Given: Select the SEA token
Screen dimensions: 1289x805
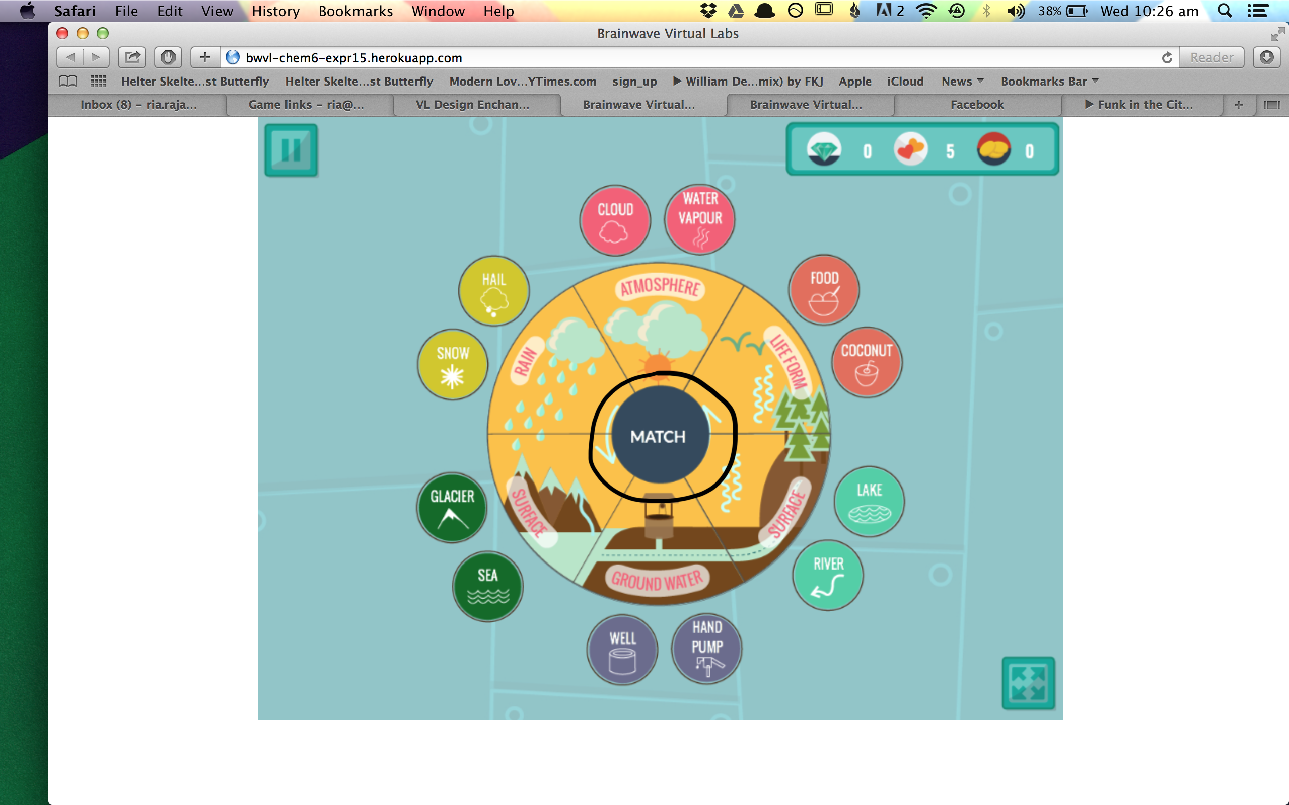Looking at the screenshot, I should coord(488,586).
